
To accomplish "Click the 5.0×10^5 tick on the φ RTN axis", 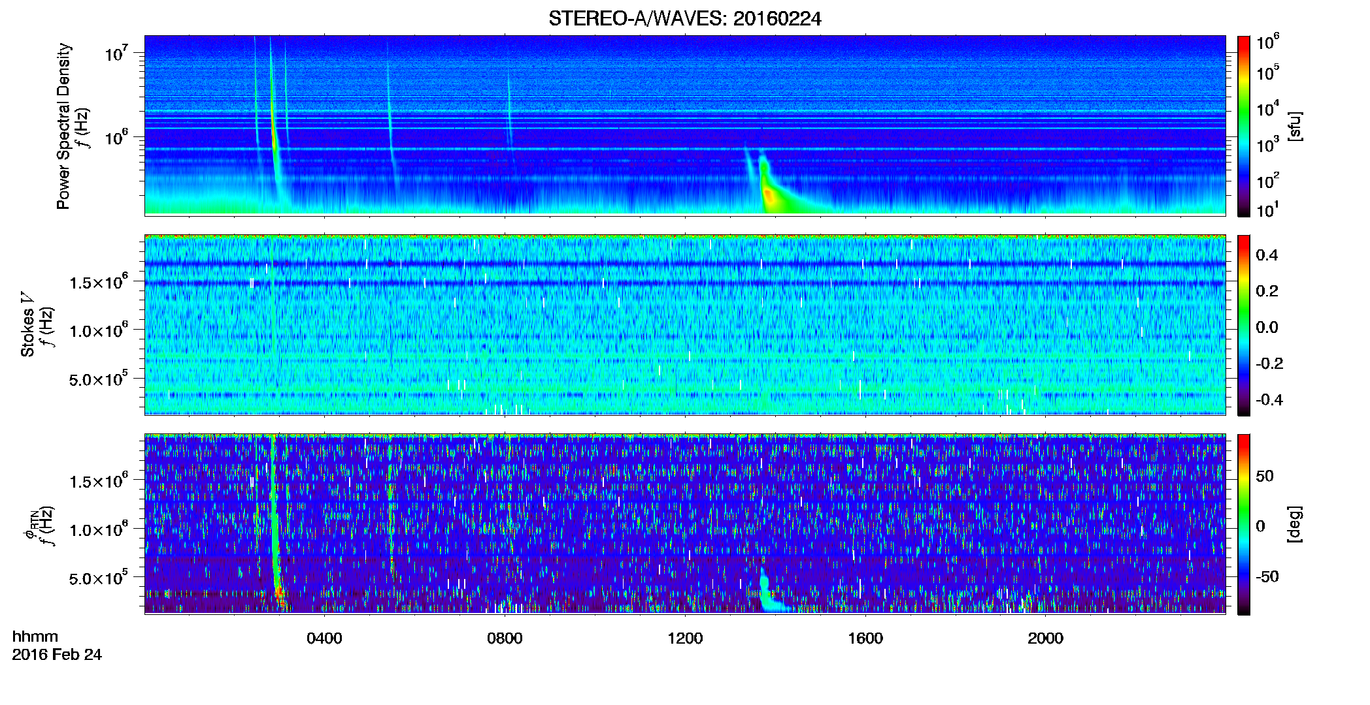I will pyautogui.click(x=99, y=578).
